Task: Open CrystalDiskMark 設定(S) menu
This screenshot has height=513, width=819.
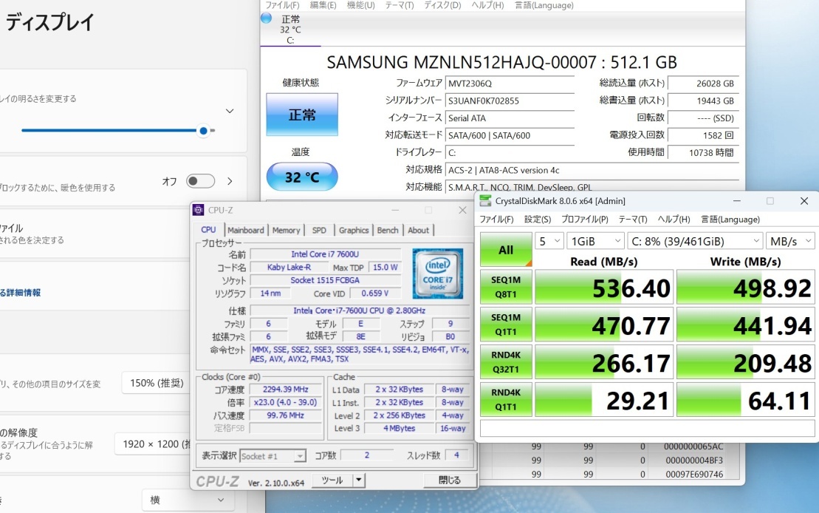Action: click(x=538, y=220)
